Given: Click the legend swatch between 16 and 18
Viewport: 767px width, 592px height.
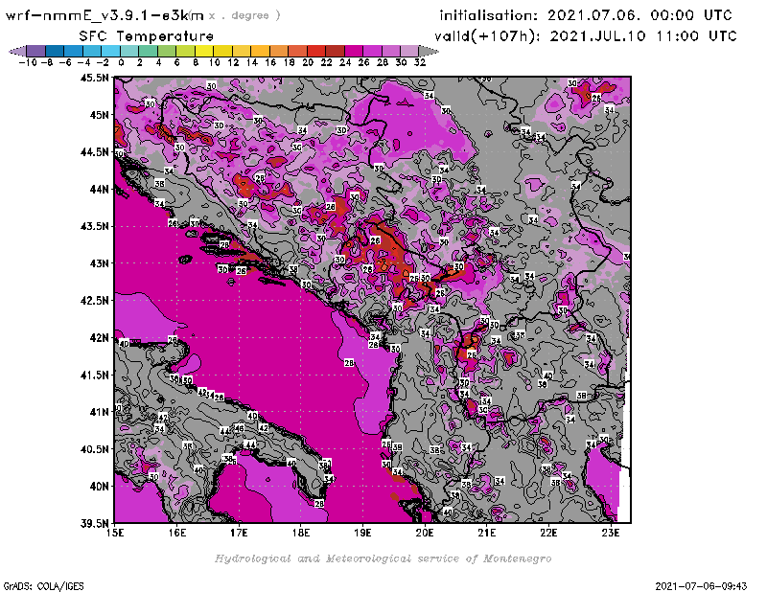Looking at the screenshot, I should [x=278, y=51].
